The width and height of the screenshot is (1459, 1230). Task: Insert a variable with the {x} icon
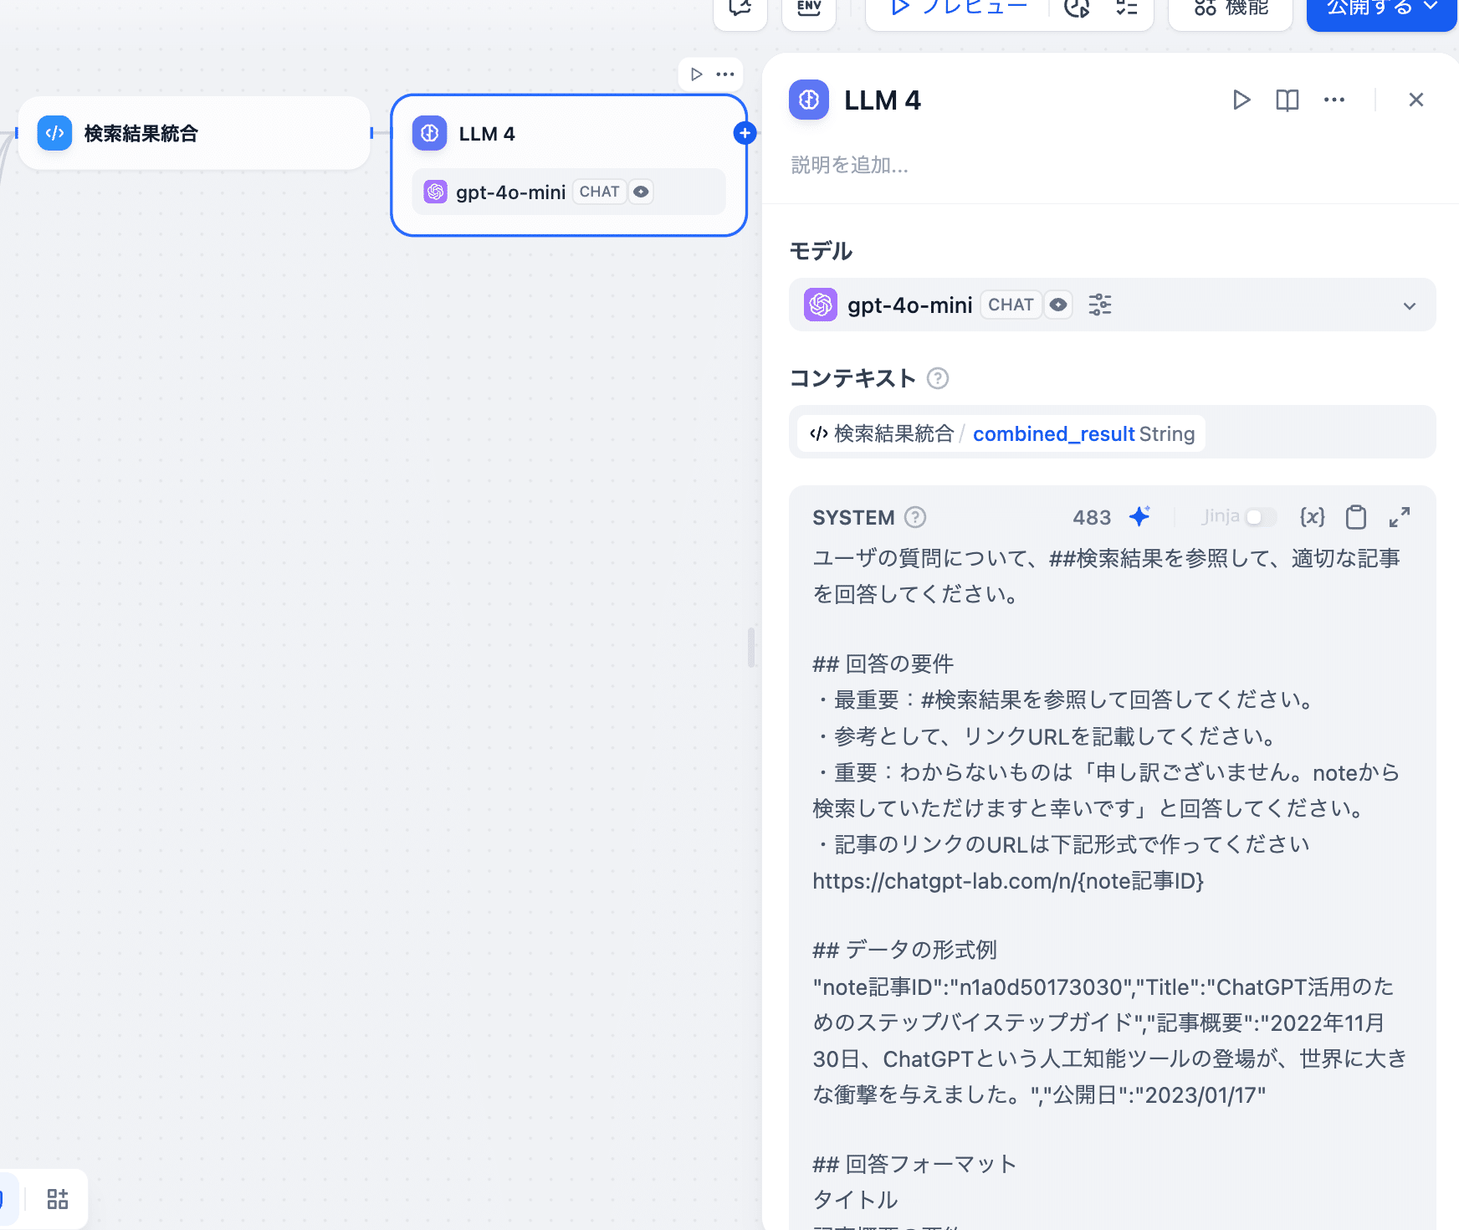click(x=1312, y=517)
